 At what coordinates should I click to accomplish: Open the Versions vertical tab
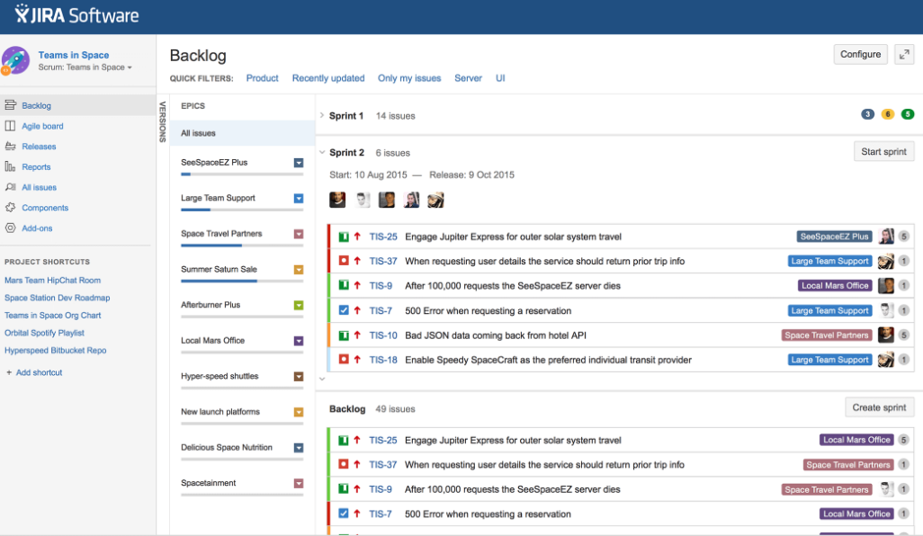163,121
